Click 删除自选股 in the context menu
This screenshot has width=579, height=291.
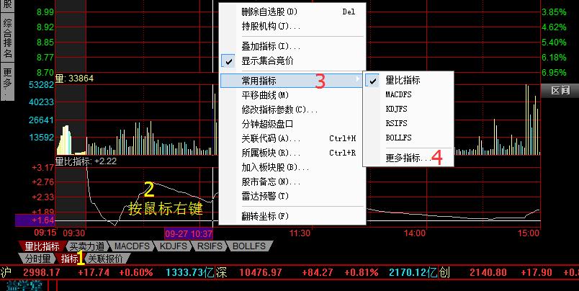point(269,12)
